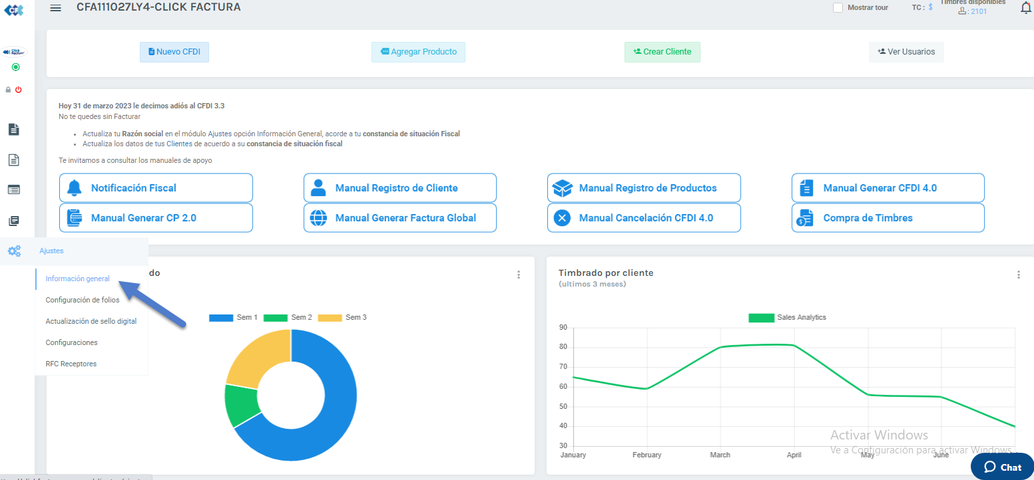Click the table list icon in sidebar

[13, 189]
